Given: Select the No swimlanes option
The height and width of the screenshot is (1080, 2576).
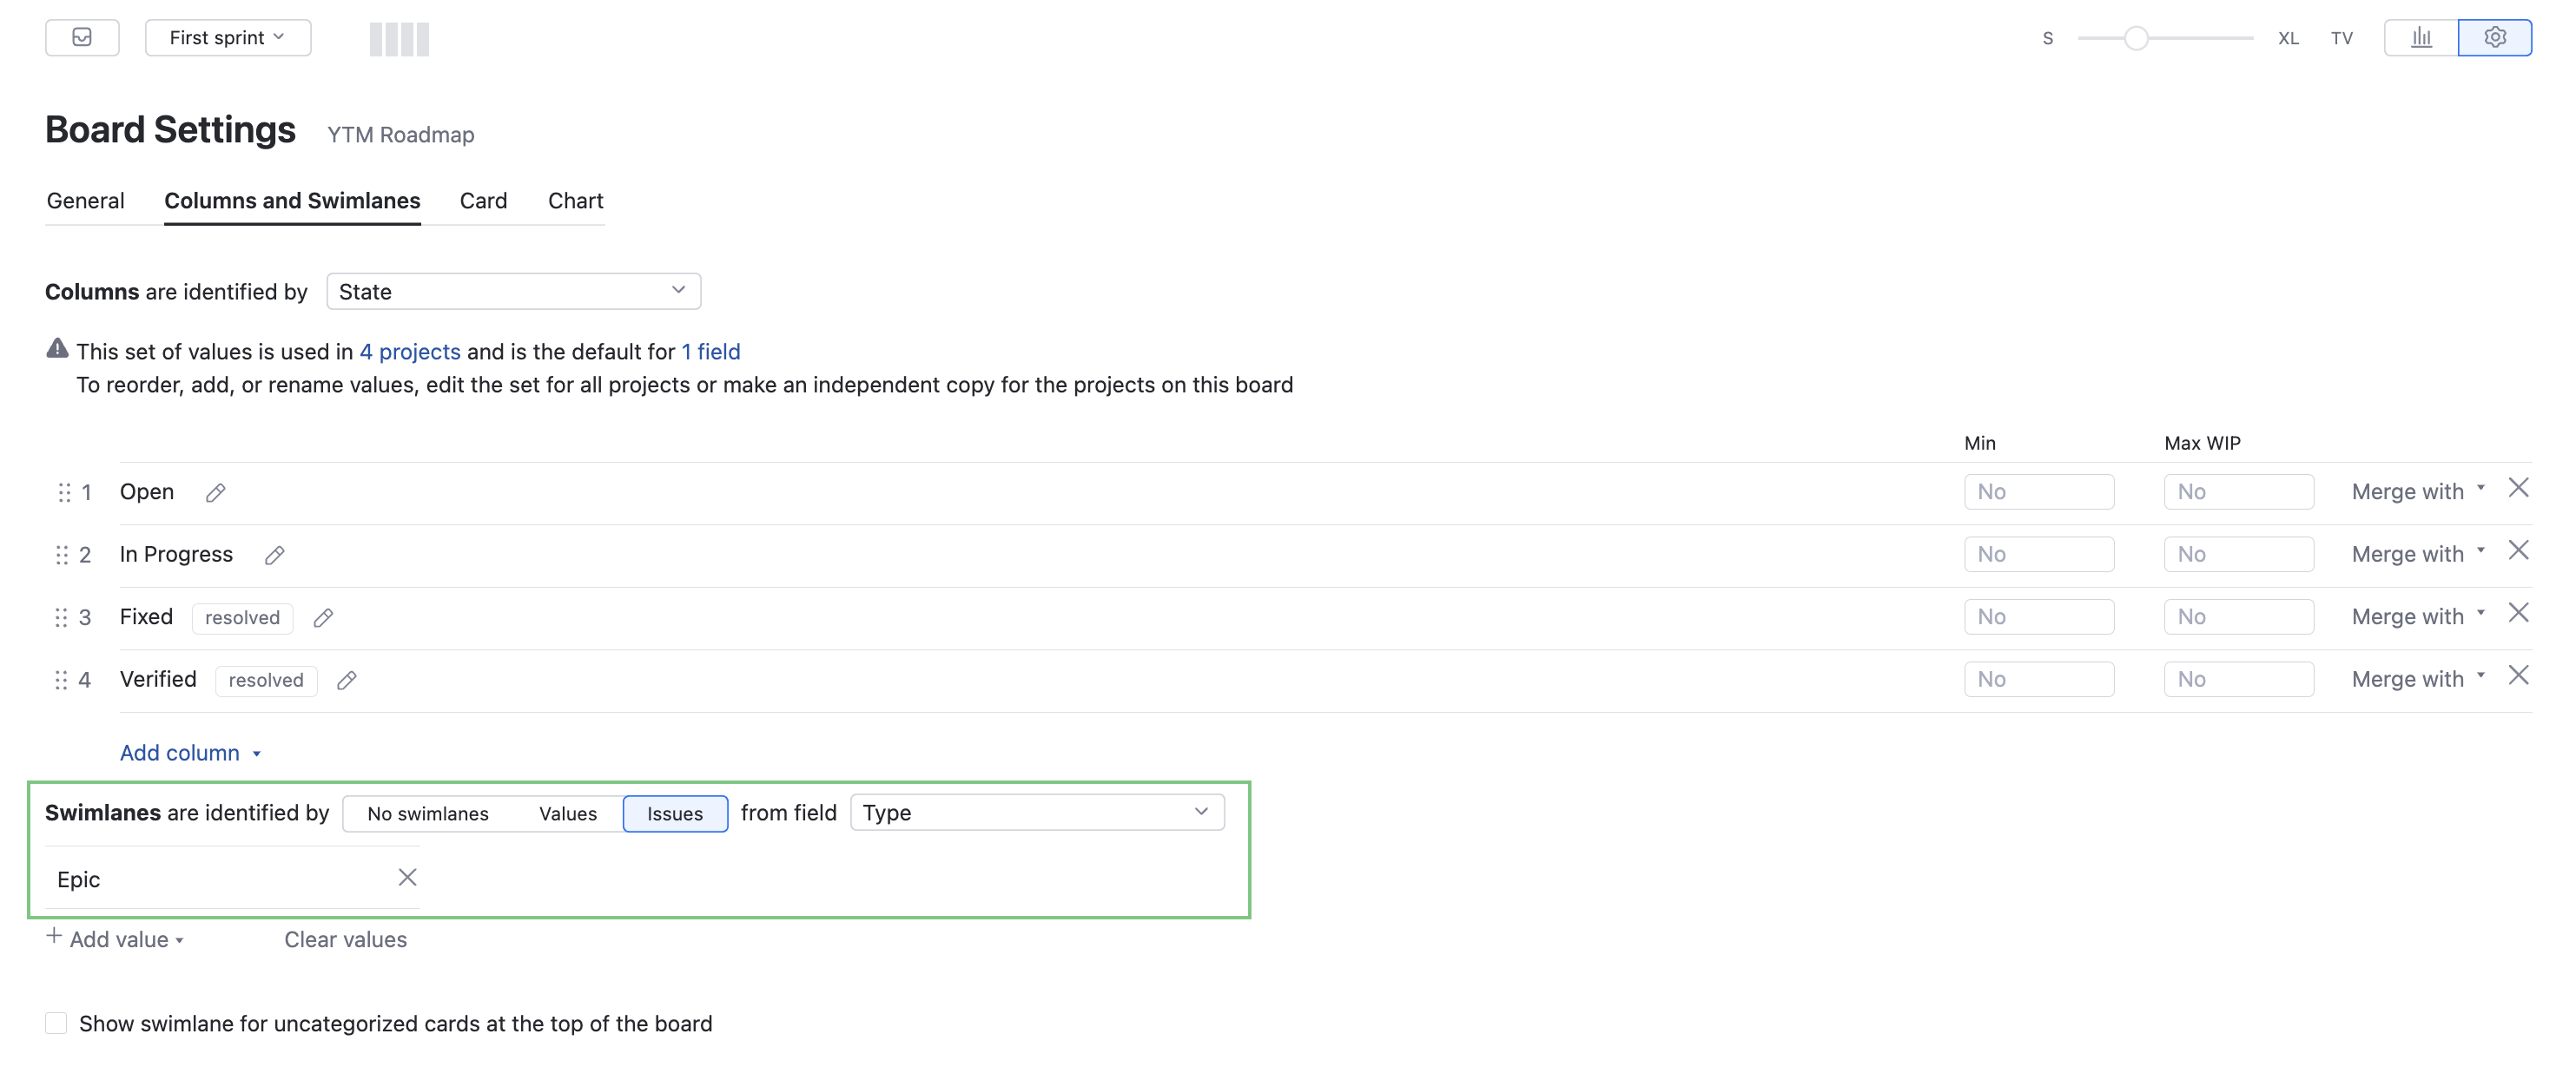Looking at the screenshot, I should [428, 813].
